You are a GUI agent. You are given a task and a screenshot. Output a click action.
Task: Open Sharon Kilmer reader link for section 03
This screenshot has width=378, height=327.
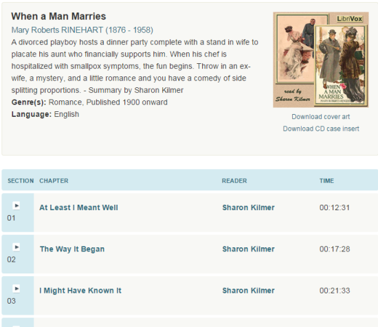248,291
